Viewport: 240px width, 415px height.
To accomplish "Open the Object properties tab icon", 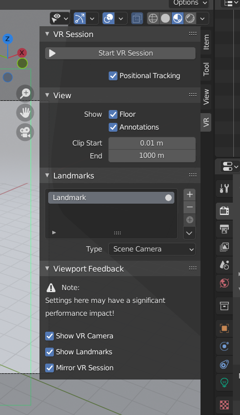I will coord(225,329).
